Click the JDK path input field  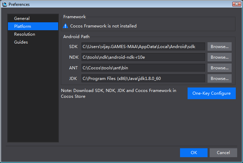pyautogui.click(x=143, y=79)
